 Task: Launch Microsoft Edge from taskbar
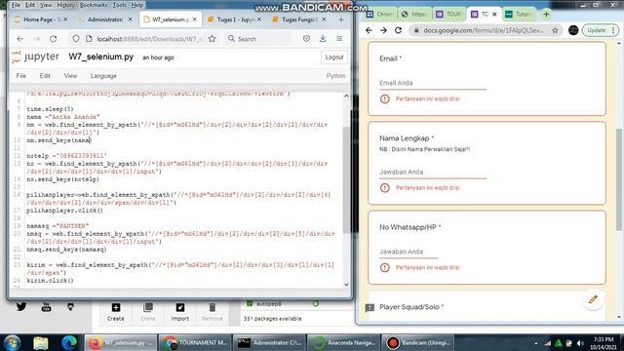pyautogui.click(x=69, y=342)
